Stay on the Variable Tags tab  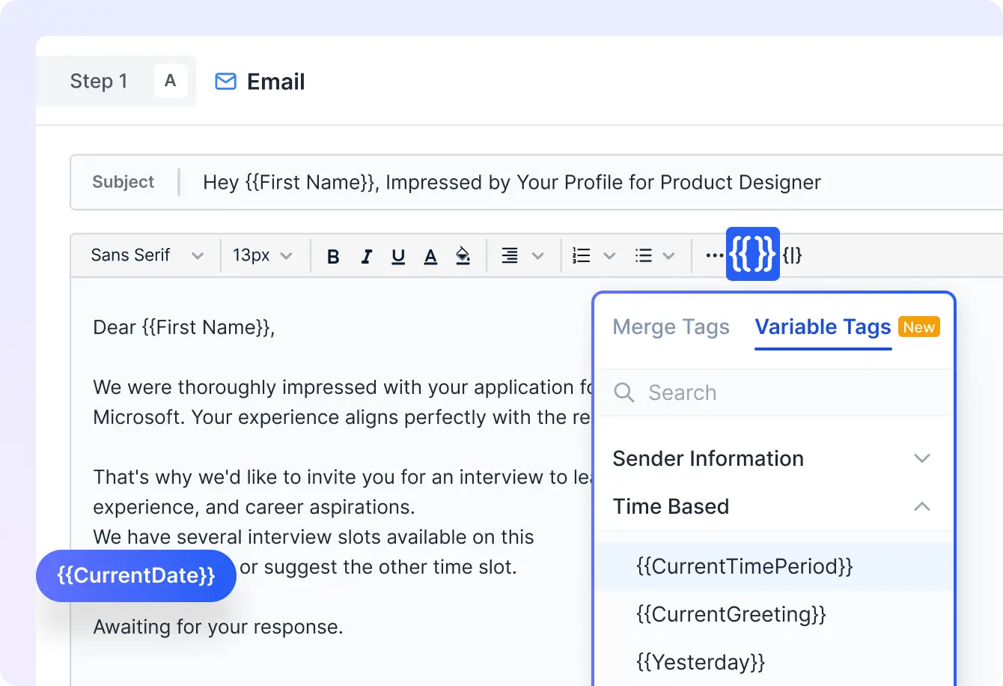click(x=822, y=327)
